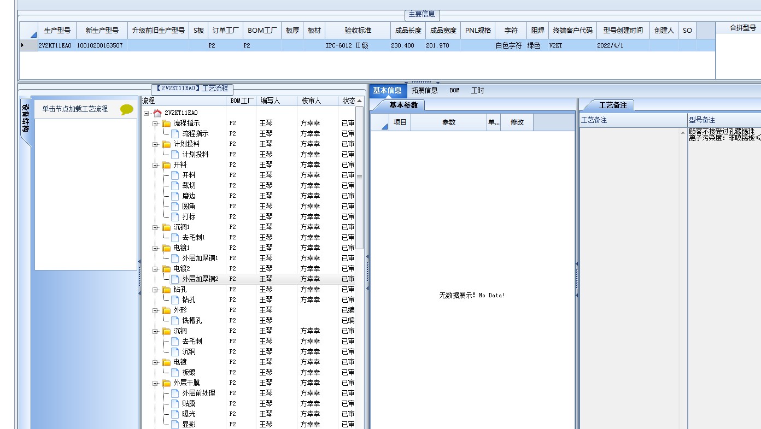Click the 状态 column header in process tree

348,101
